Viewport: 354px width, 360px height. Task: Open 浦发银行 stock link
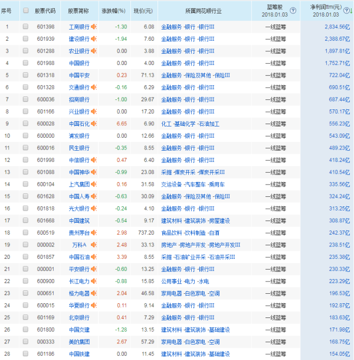coord(79,136)
